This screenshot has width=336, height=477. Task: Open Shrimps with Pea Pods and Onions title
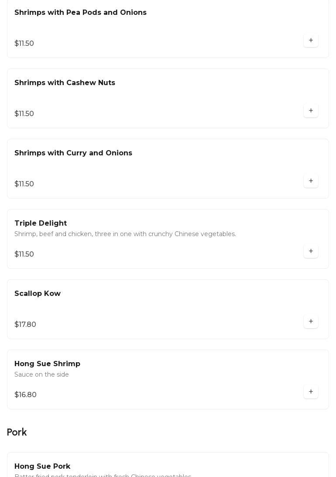[80, 13]
